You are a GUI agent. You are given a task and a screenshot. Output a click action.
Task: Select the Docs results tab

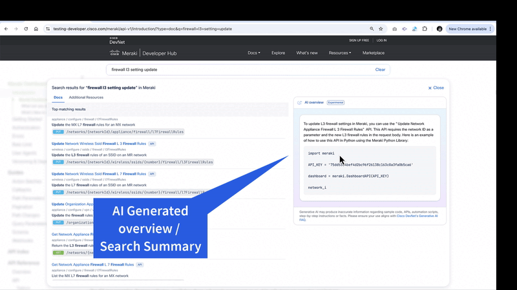point(58,97)
